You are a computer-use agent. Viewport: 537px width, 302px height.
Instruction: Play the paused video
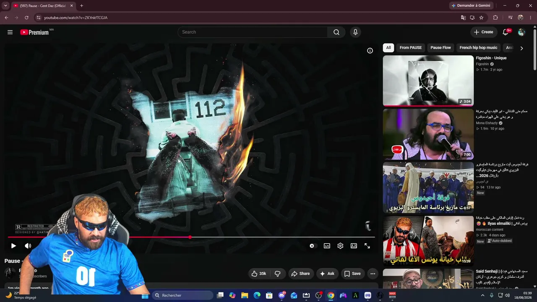point(13,246)
